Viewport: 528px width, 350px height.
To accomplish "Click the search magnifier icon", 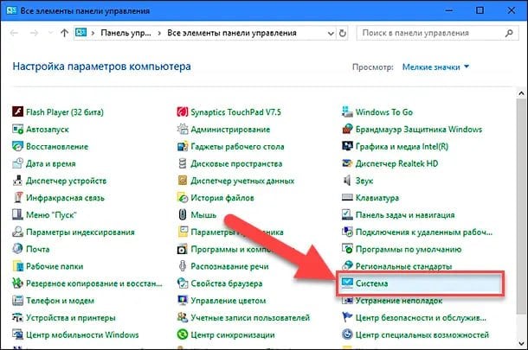I will pos(509,33).
